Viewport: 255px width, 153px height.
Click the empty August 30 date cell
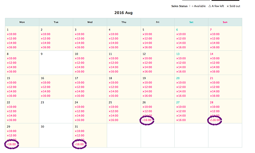coord(56,135)
